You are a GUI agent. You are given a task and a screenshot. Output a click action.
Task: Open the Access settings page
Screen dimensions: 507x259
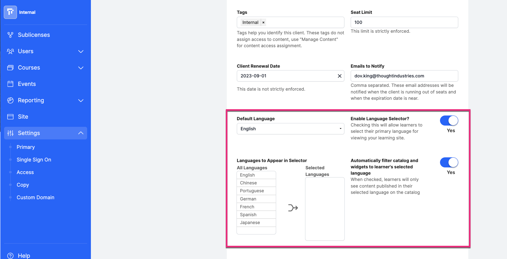coord(25,172)
